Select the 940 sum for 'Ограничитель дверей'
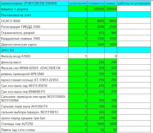This screenshot has height=133, width=153. point(111,32)
